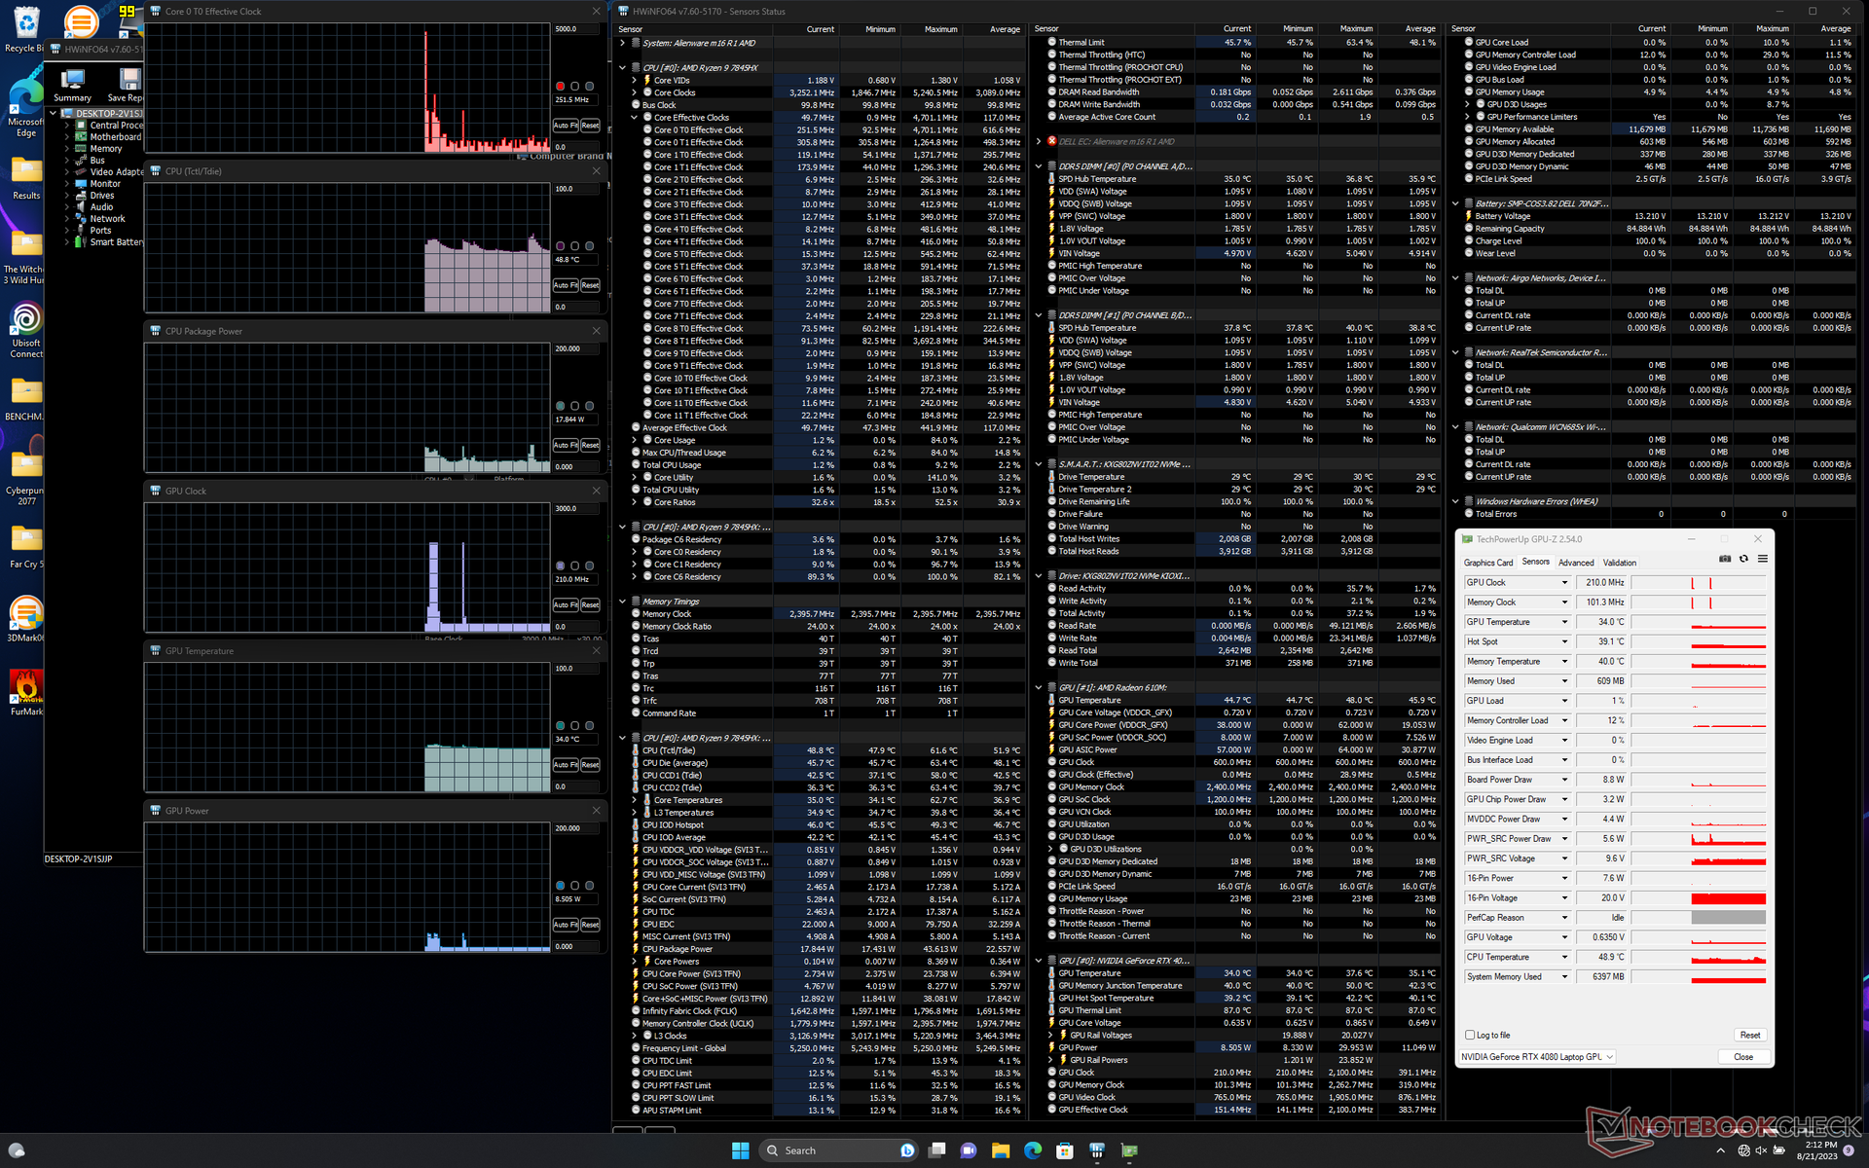Viewport: 1869px width, 1168px height.
Task: Click the GPU-Z screenshot camera icon
Action: click(1725, 559)
